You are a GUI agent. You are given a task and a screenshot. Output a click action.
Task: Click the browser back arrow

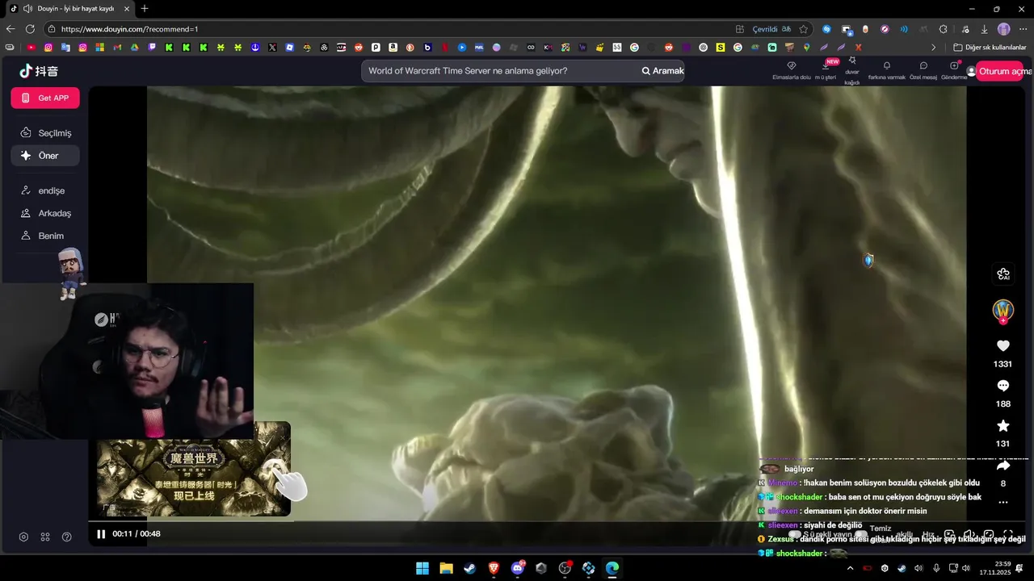click(x=11, y=29)
